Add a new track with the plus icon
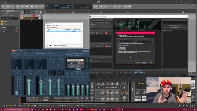Screen dimensions: 197x111 click(31, 21)
